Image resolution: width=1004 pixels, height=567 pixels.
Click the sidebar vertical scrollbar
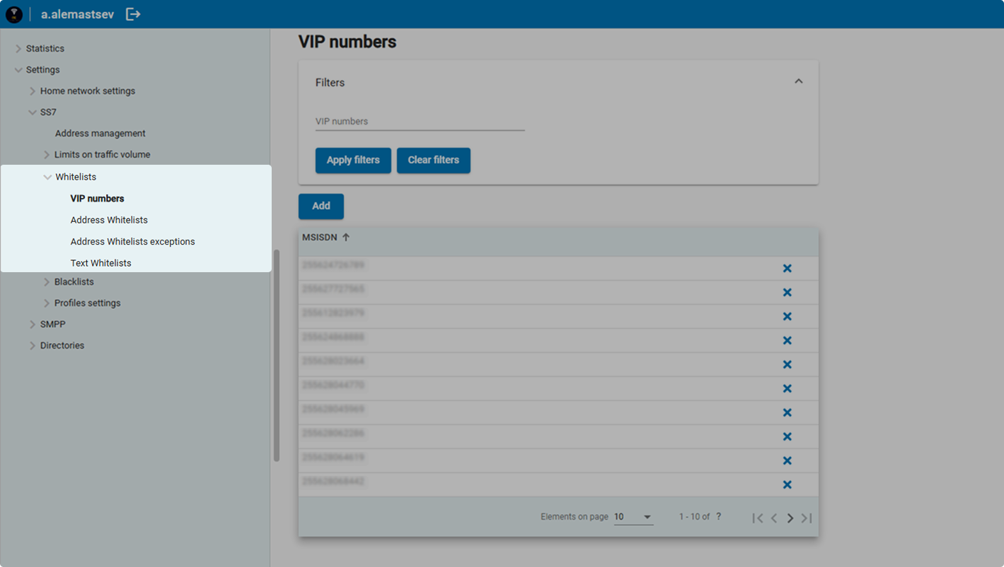tap(277, 355)
